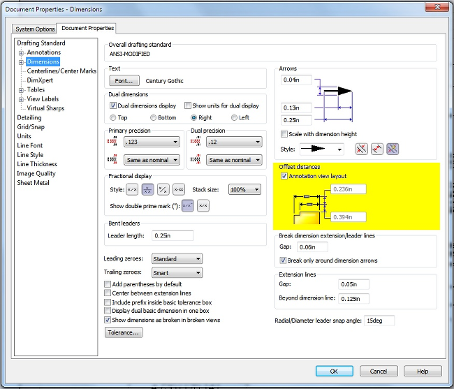
Task: Toggle Break only around dimension arrows
Action: 283,260
